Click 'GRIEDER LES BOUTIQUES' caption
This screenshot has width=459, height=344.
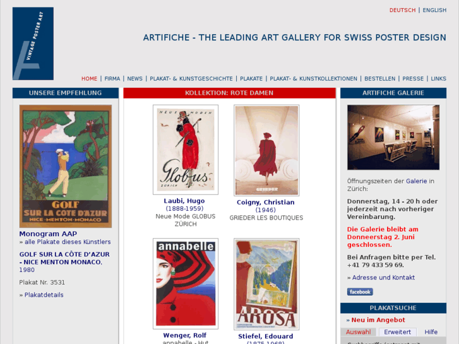tap(266, 218)
